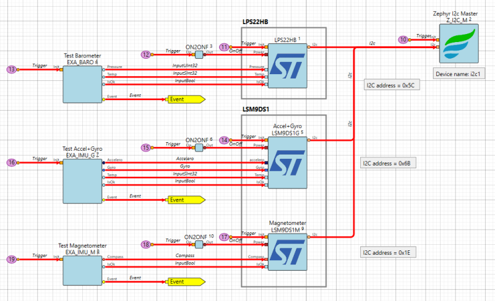Select the ON2ONF 6 converter block

point(199,148)
